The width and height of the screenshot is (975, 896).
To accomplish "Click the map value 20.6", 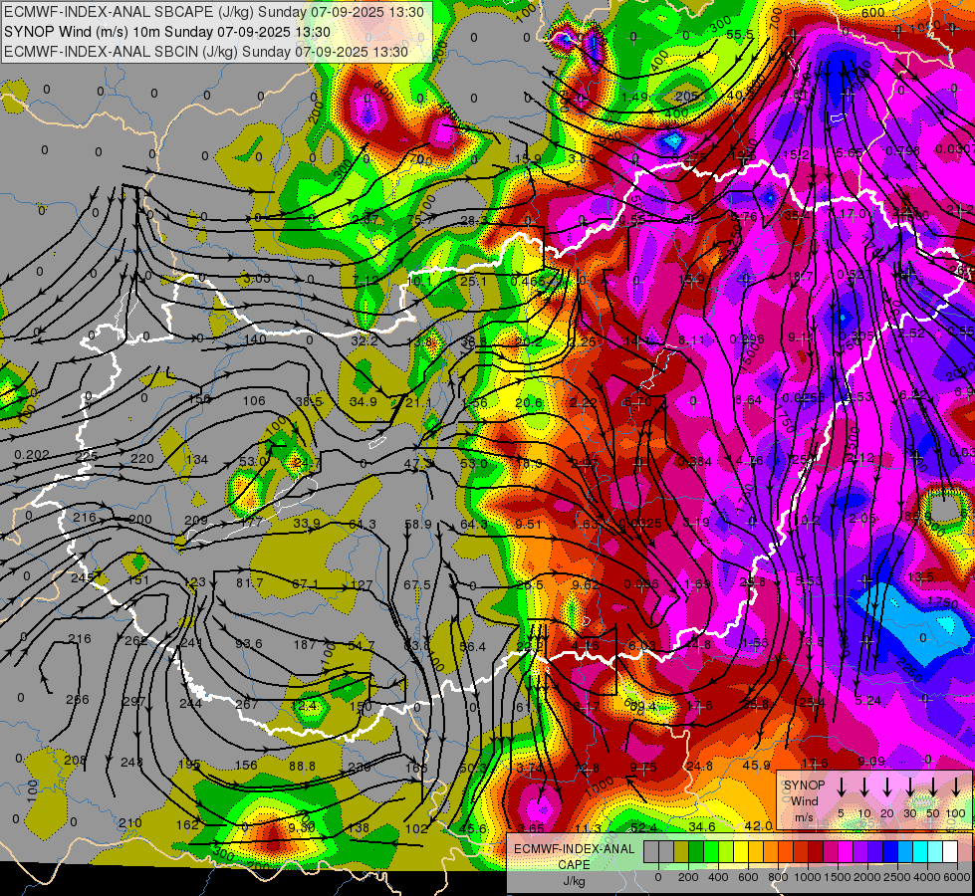I will coord(529,402).
